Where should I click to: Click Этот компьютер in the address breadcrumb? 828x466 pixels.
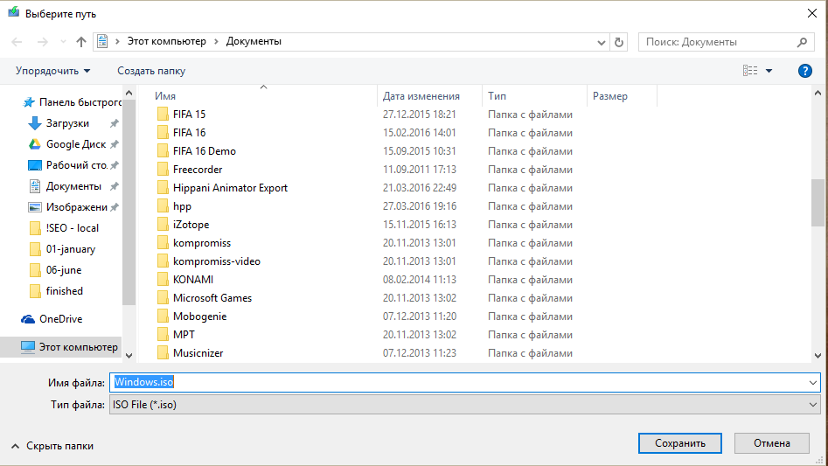[166, 42]
